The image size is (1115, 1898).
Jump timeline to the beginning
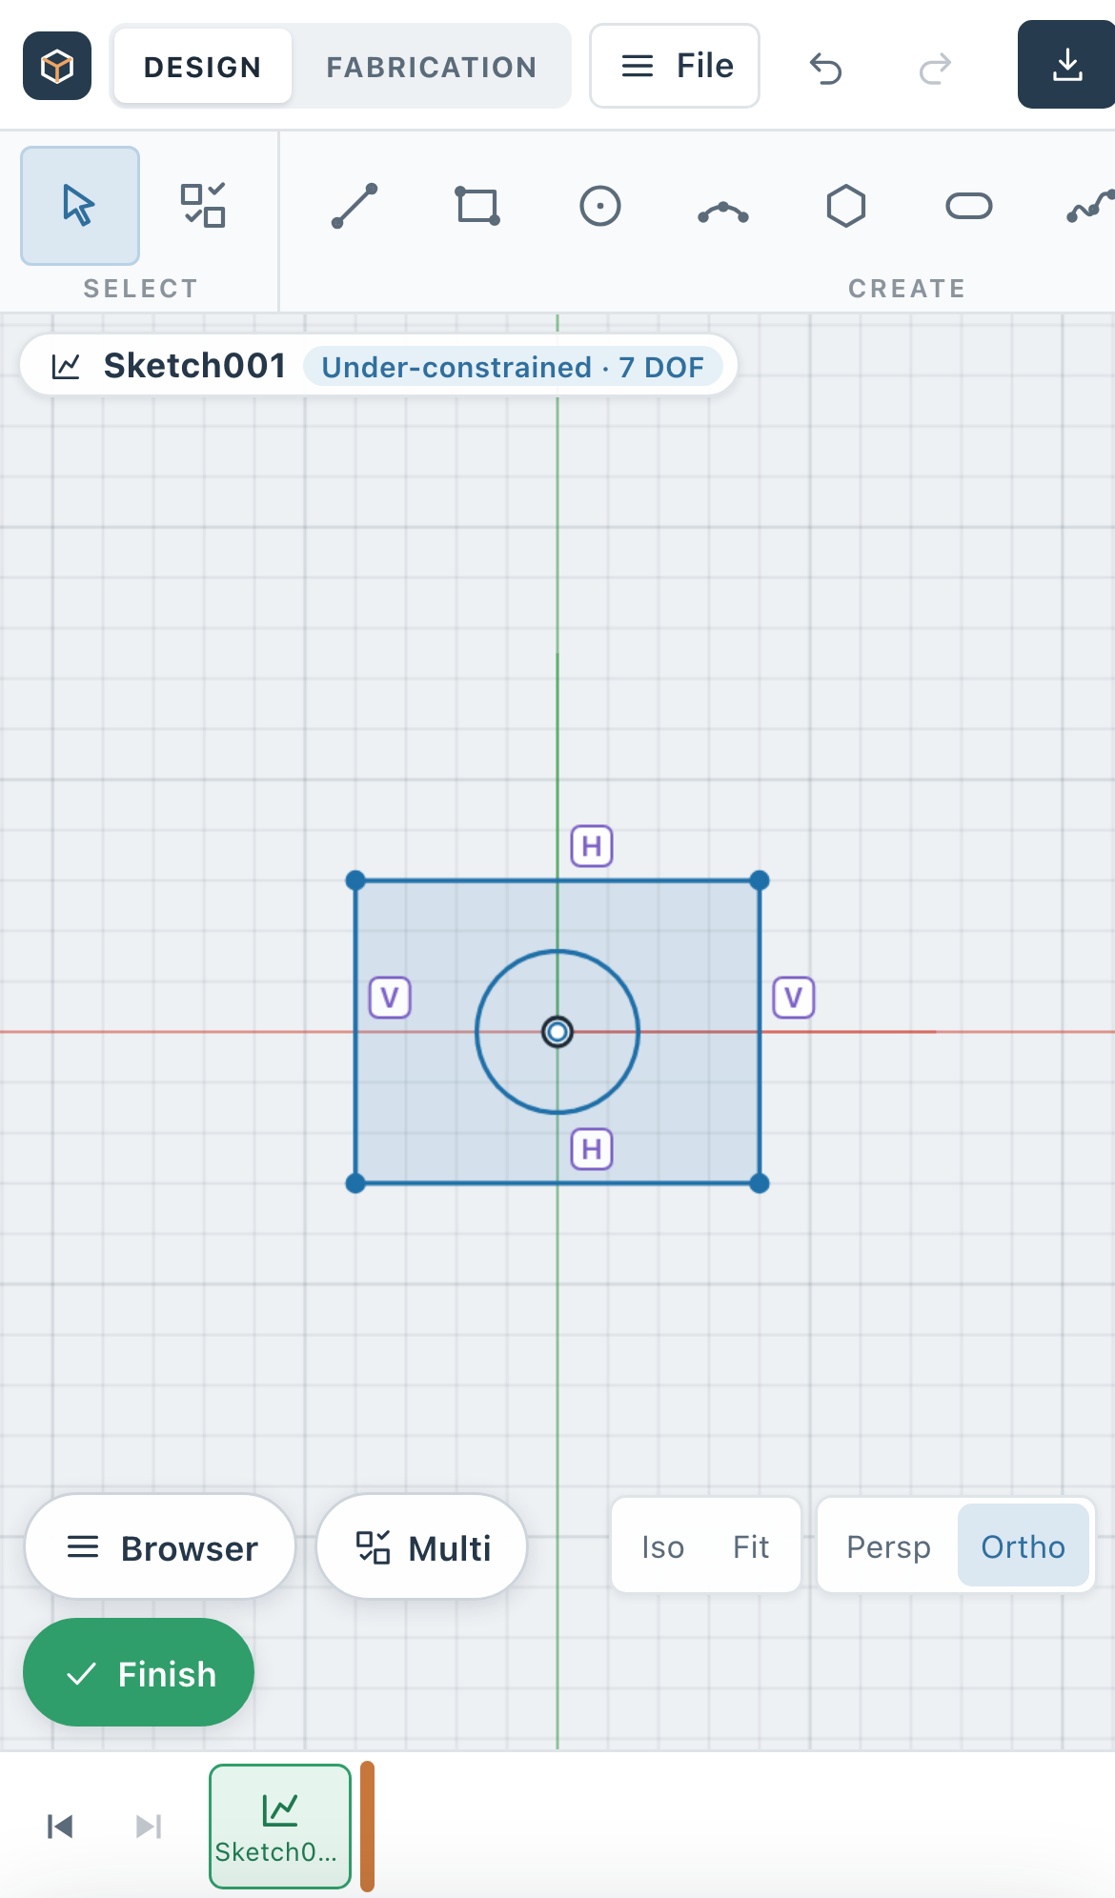[x=60, y=1827]
